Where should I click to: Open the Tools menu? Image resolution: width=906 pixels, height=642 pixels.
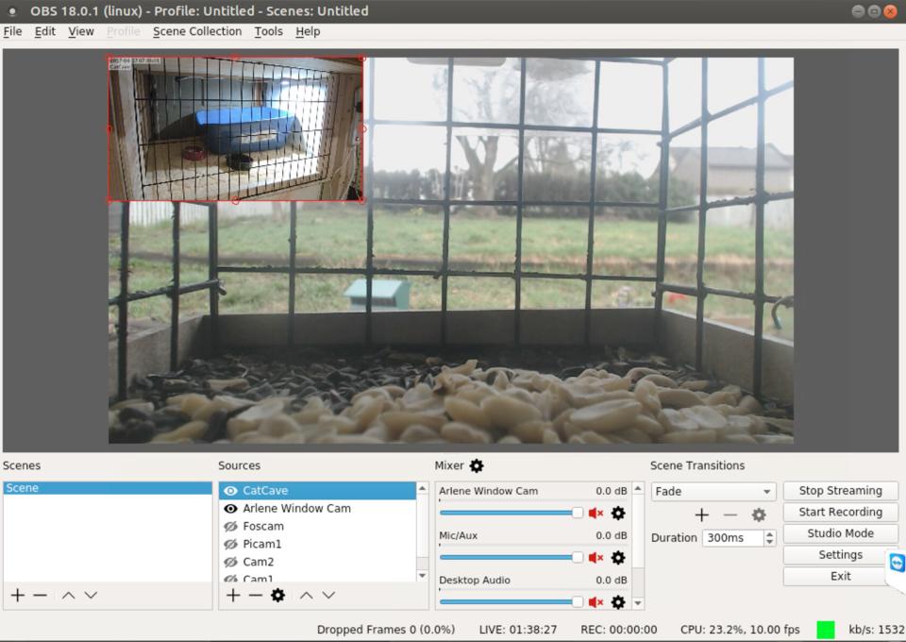[268, 31]
